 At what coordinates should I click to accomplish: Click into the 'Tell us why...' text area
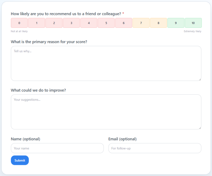[106, 63]
